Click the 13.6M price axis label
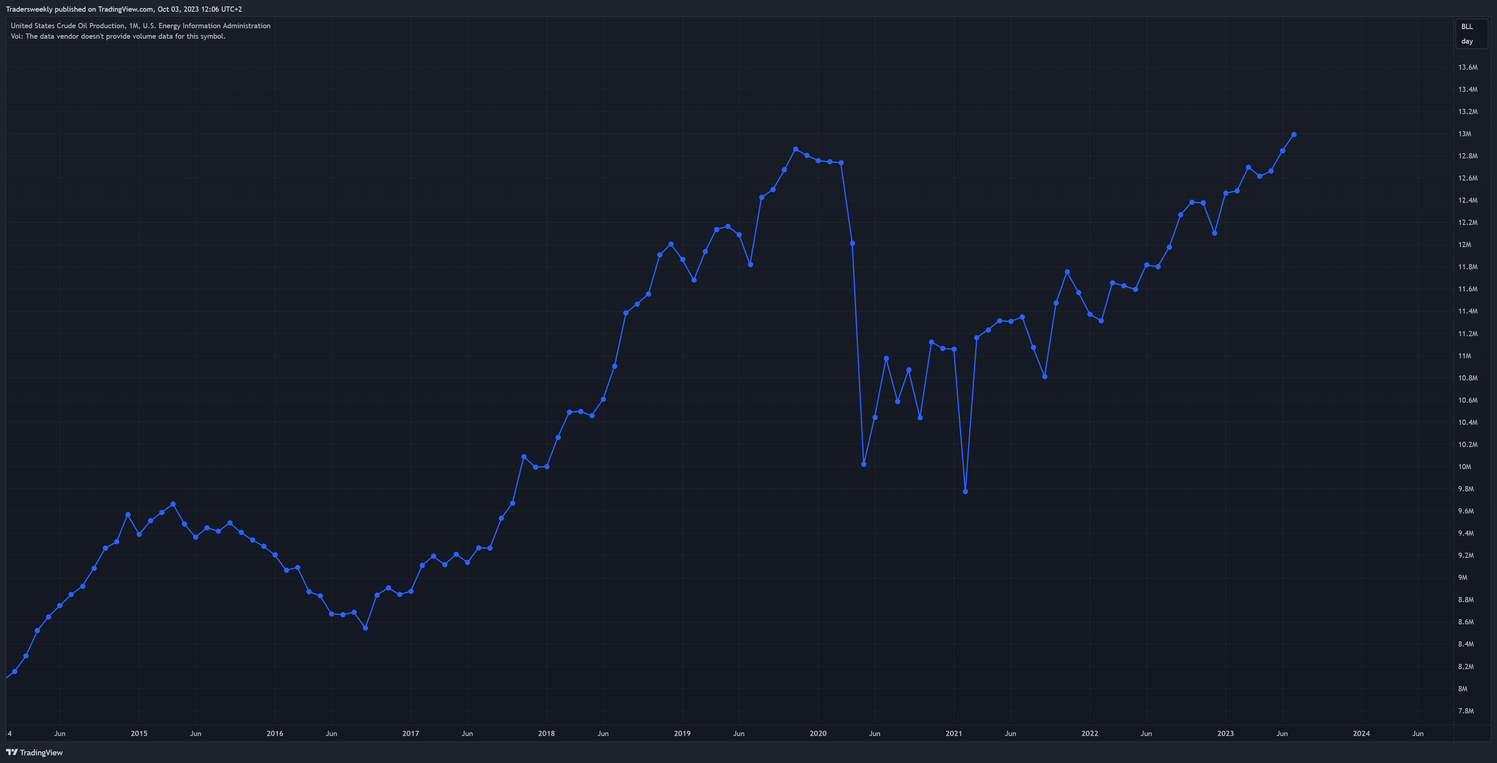The width and height of the screenshot is (1497, 763). (1467, 67)
